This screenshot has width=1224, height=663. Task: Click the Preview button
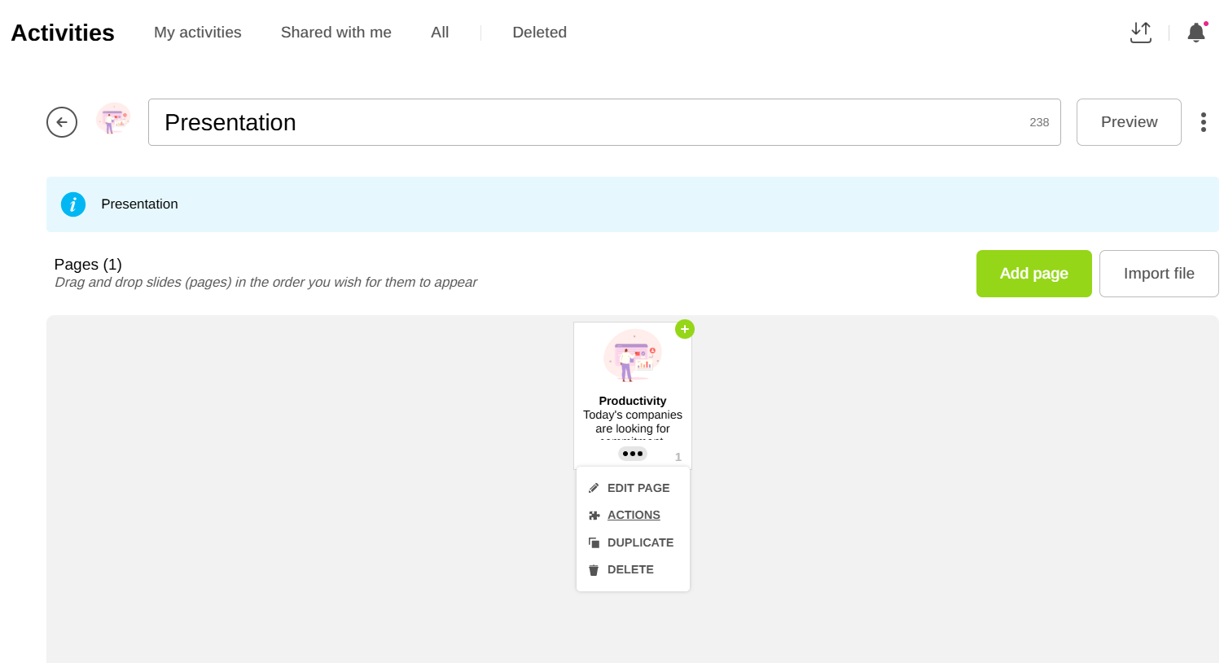(x=1129, y=122)
